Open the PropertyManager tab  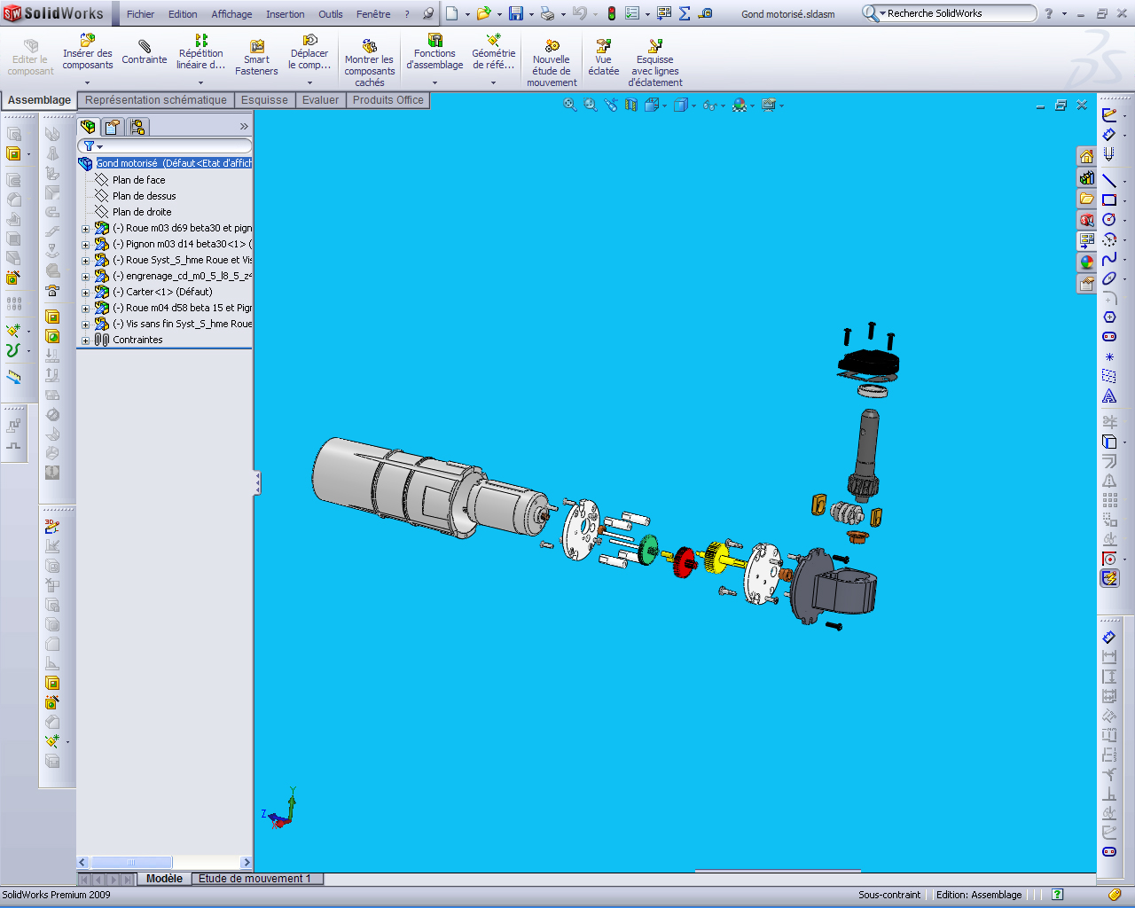[113, 127]
